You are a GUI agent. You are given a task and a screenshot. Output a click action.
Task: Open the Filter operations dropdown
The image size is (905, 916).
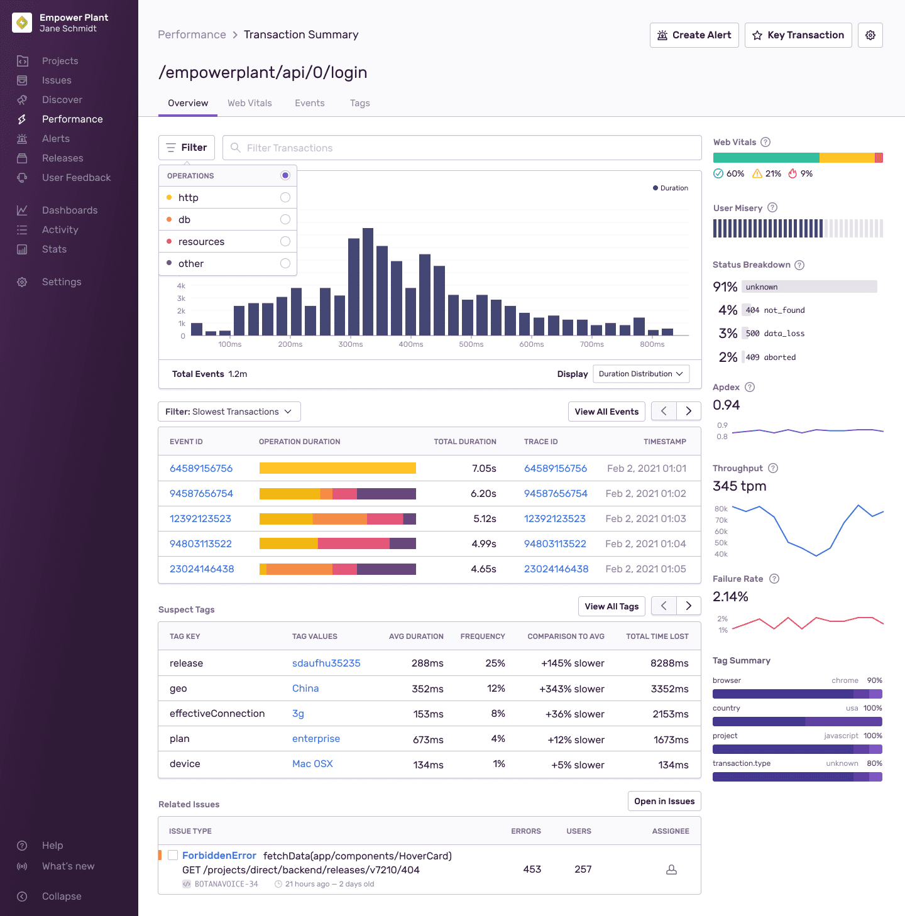click(186, 147)
